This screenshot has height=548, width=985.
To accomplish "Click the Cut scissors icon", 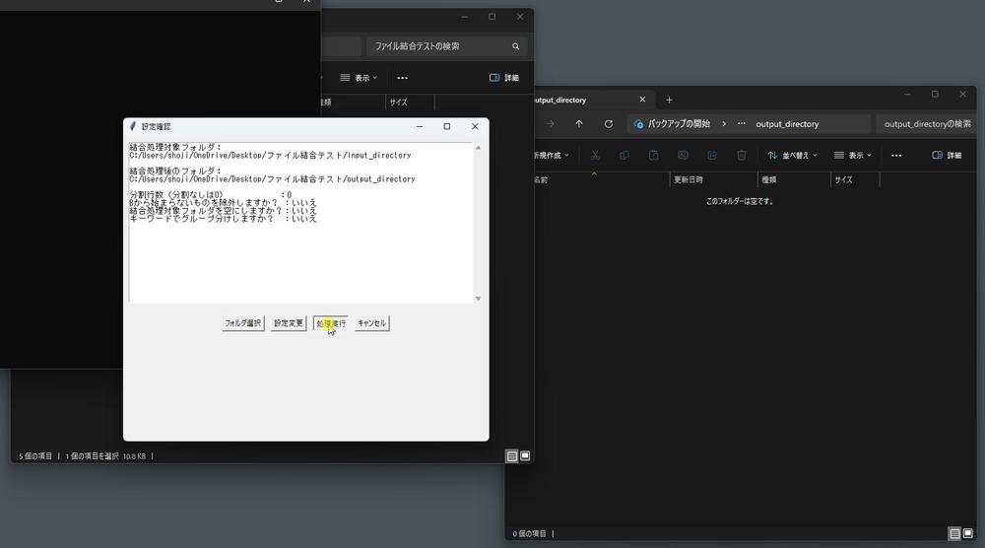I will pyautogui.click(x=595, y=155).
